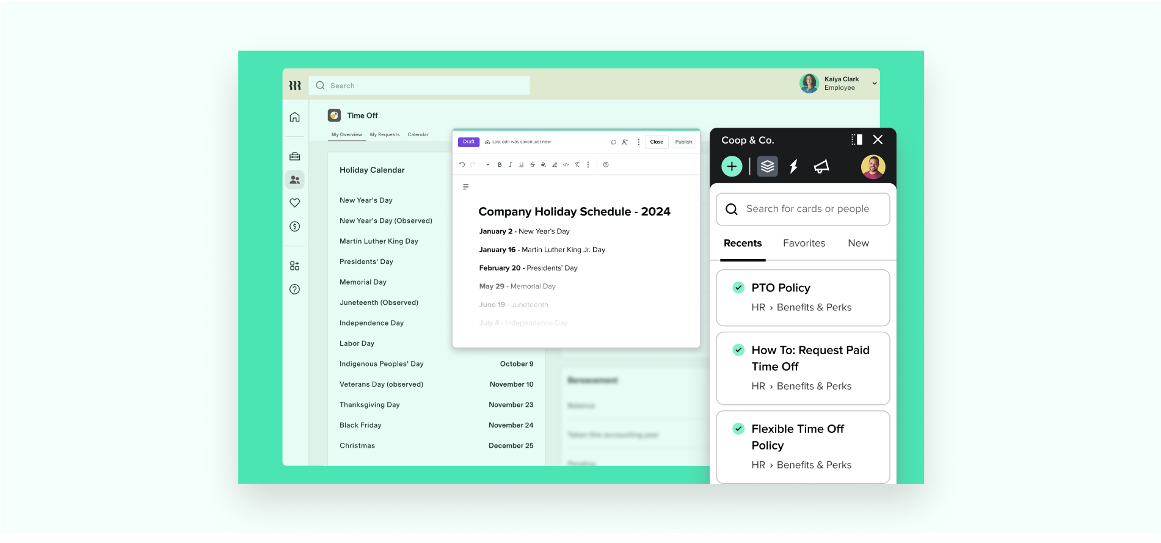Switch to Calendar tab
This screenshot has height=543, width=1161.
(x=418, y=134)
